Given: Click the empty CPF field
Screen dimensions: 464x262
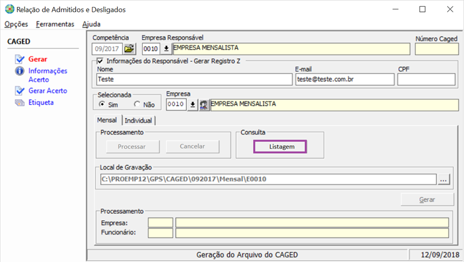Looking at the screenshot, I should [x=426, y=79].
